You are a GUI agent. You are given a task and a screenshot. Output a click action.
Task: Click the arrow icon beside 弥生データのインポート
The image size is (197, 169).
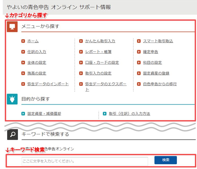tap(23, 84)
